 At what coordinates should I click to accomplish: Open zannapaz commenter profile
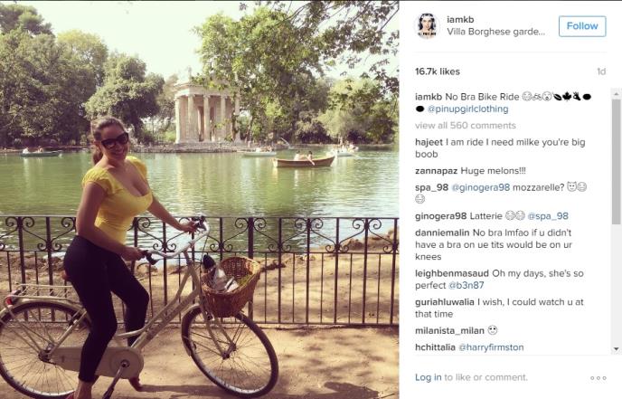436,171
